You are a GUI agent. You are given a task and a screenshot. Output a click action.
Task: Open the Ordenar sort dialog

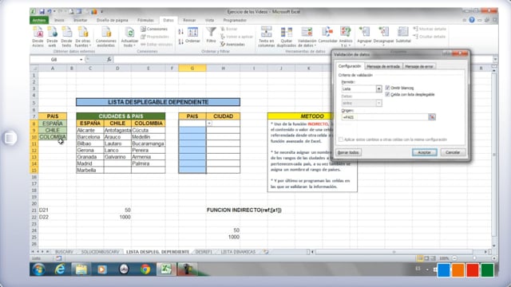(x=192, y=35)
